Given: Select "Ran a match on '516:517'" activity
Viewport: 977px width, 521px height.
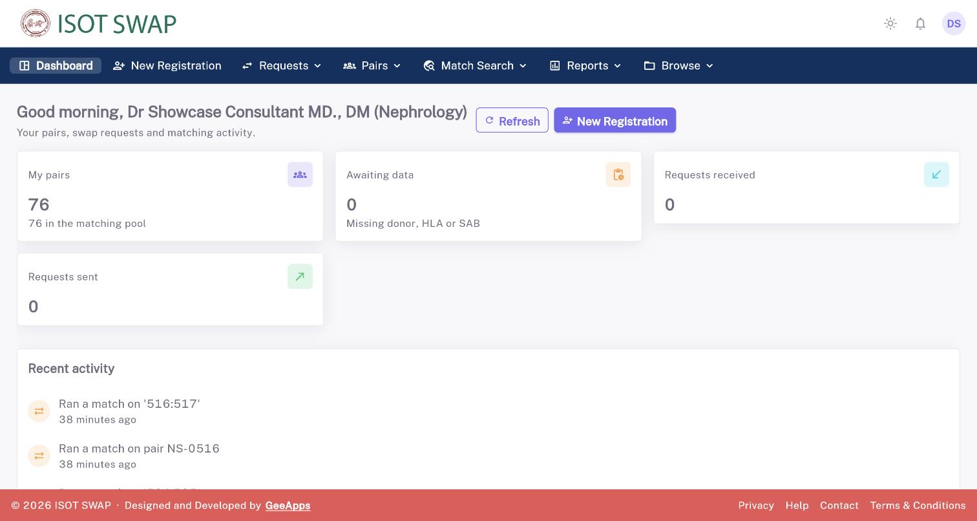Looking at the screenshot, I should tap(129, 404).
